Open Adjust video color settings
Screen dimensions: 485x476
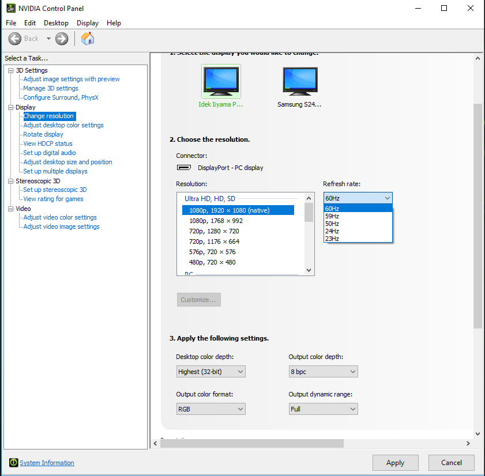60,217
